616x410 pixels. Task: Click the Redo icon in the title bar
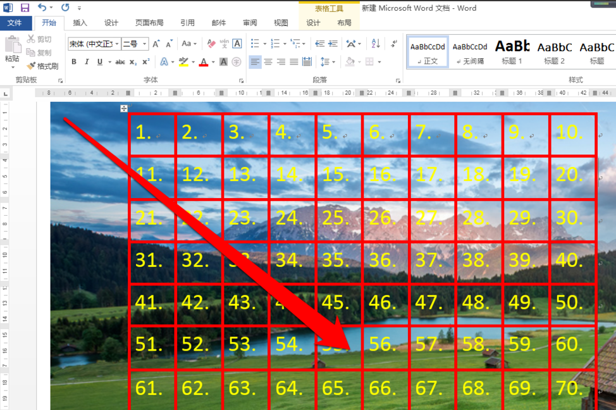click(x=65, y=8)
